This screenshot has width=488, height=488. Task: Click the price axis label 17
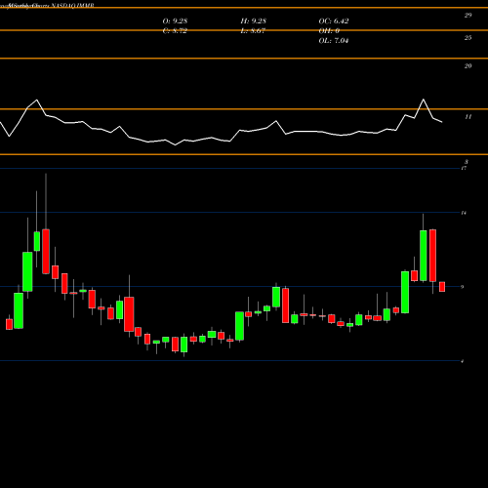pyautogui.click(x=464, y=168)
